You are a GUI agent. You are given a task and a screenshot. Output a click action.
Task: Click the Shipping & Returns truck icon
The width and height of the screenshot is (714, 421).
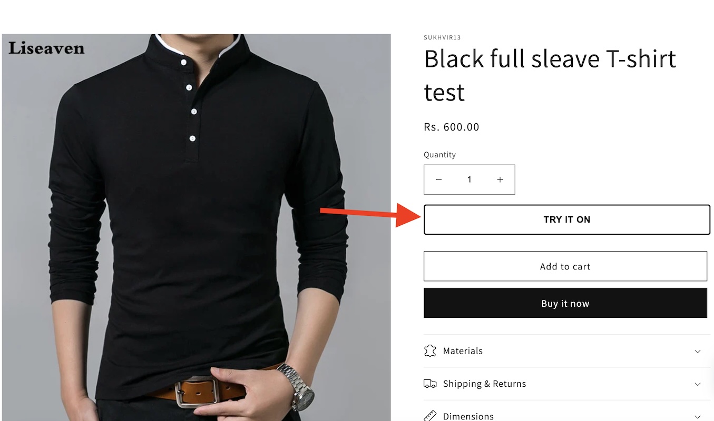click(431, 384)
